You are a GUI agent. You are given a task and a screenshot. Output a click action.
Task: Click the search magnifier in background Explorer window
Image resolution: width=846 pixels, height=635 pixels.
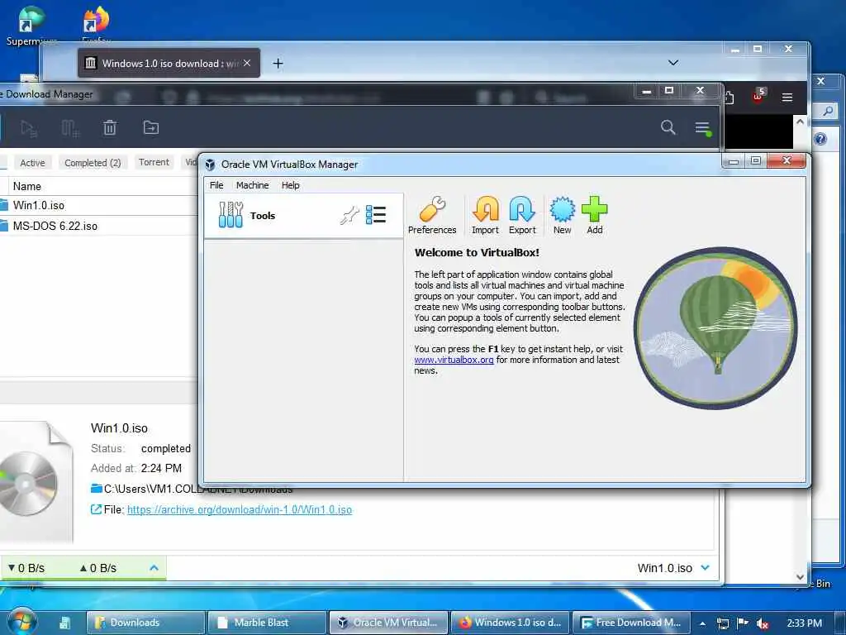pos(828,112)
